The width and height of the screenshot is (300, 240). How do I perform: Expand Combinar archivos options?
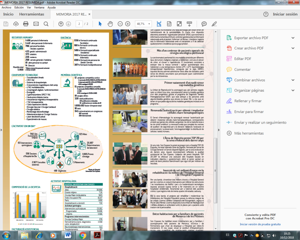293,80
